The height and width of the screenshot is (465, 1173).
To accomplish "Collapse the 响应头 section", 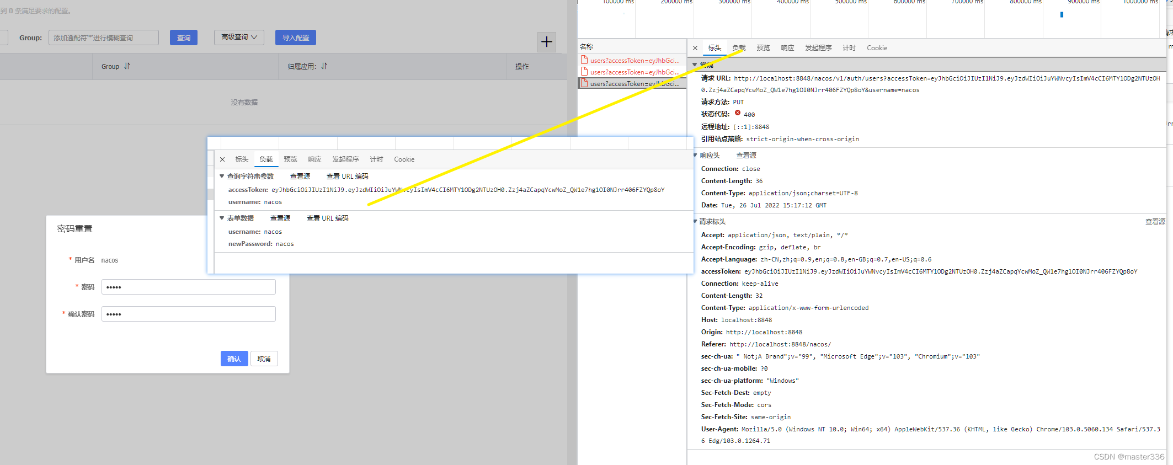I will click(x=695, y=156).
